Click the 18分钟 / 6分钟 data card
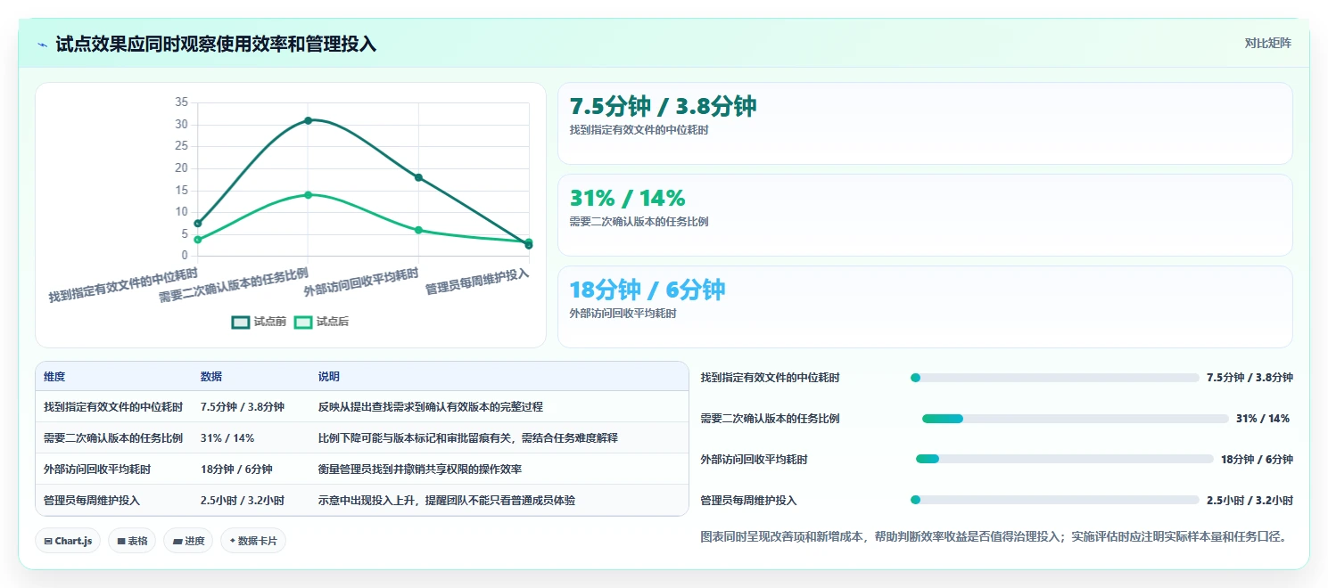 [925, 306]
